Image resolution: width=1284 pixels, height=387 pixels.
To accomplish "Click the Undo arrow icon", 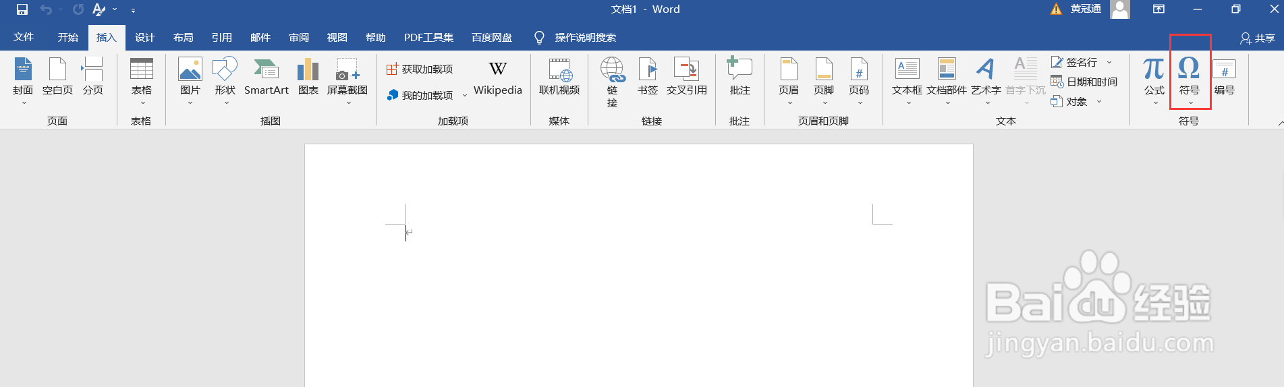I will (46, 9).
